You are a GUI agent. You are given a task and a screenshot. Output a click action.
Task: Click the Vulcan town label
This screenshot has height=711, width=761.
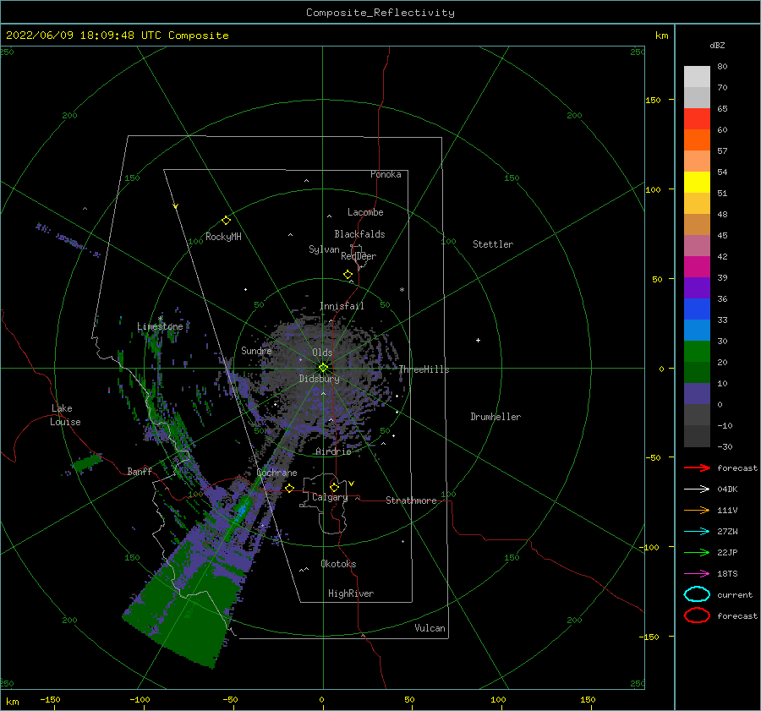click(430, 628)
